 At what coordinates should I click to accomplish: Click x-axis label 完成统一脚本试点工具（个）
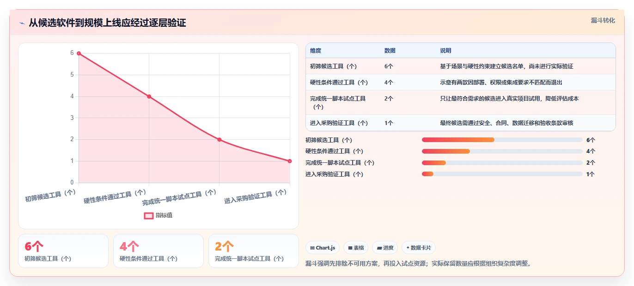pyautogui.click(x=179, y=197)
